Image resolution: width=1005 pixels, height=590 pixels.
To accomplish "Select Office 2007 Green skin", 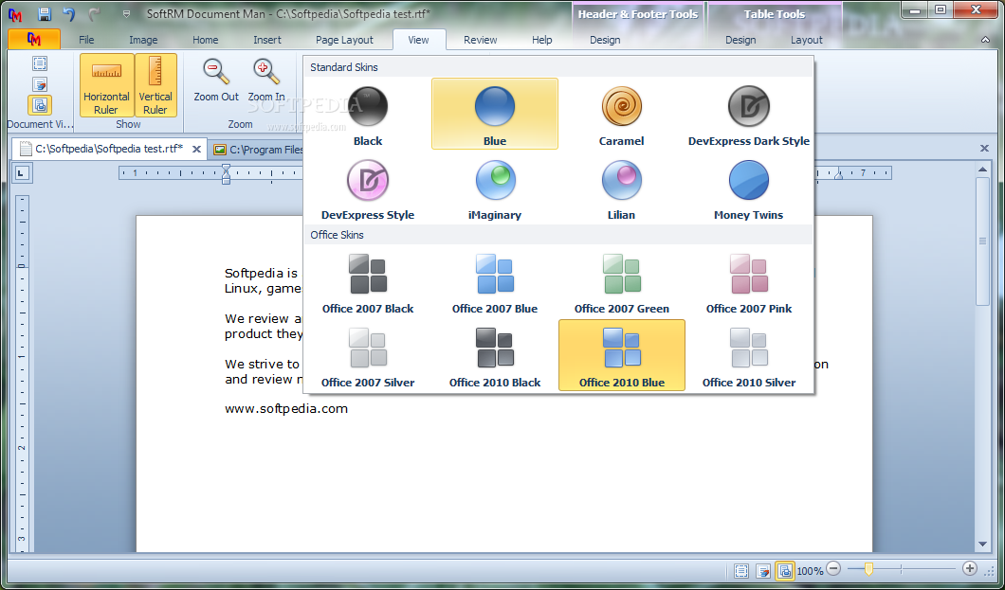I will 621,281.
